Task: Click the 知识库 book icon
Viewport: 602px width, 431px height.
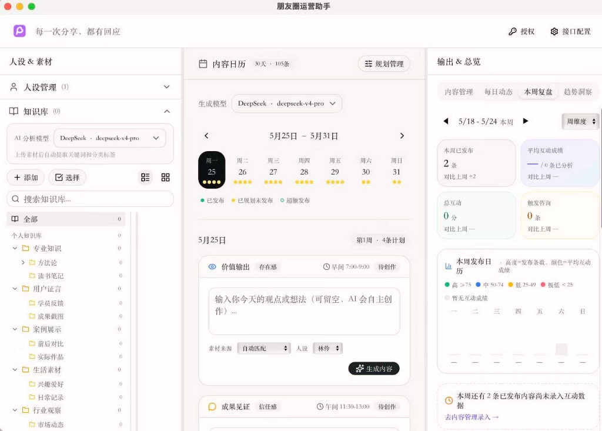Action: 14,111
